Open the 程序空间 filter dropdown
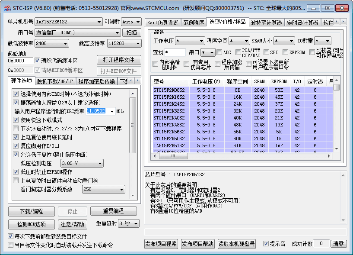The image size is (353, 255). 239,41
